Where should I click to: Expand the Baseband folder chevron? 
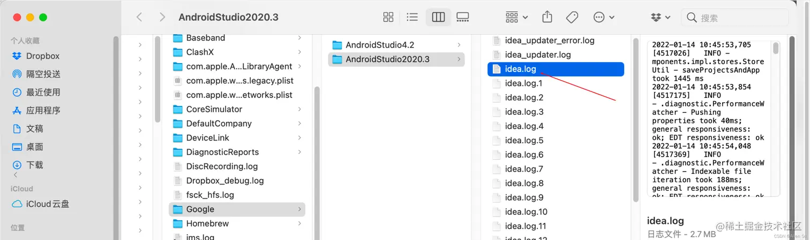pos(299,38)
